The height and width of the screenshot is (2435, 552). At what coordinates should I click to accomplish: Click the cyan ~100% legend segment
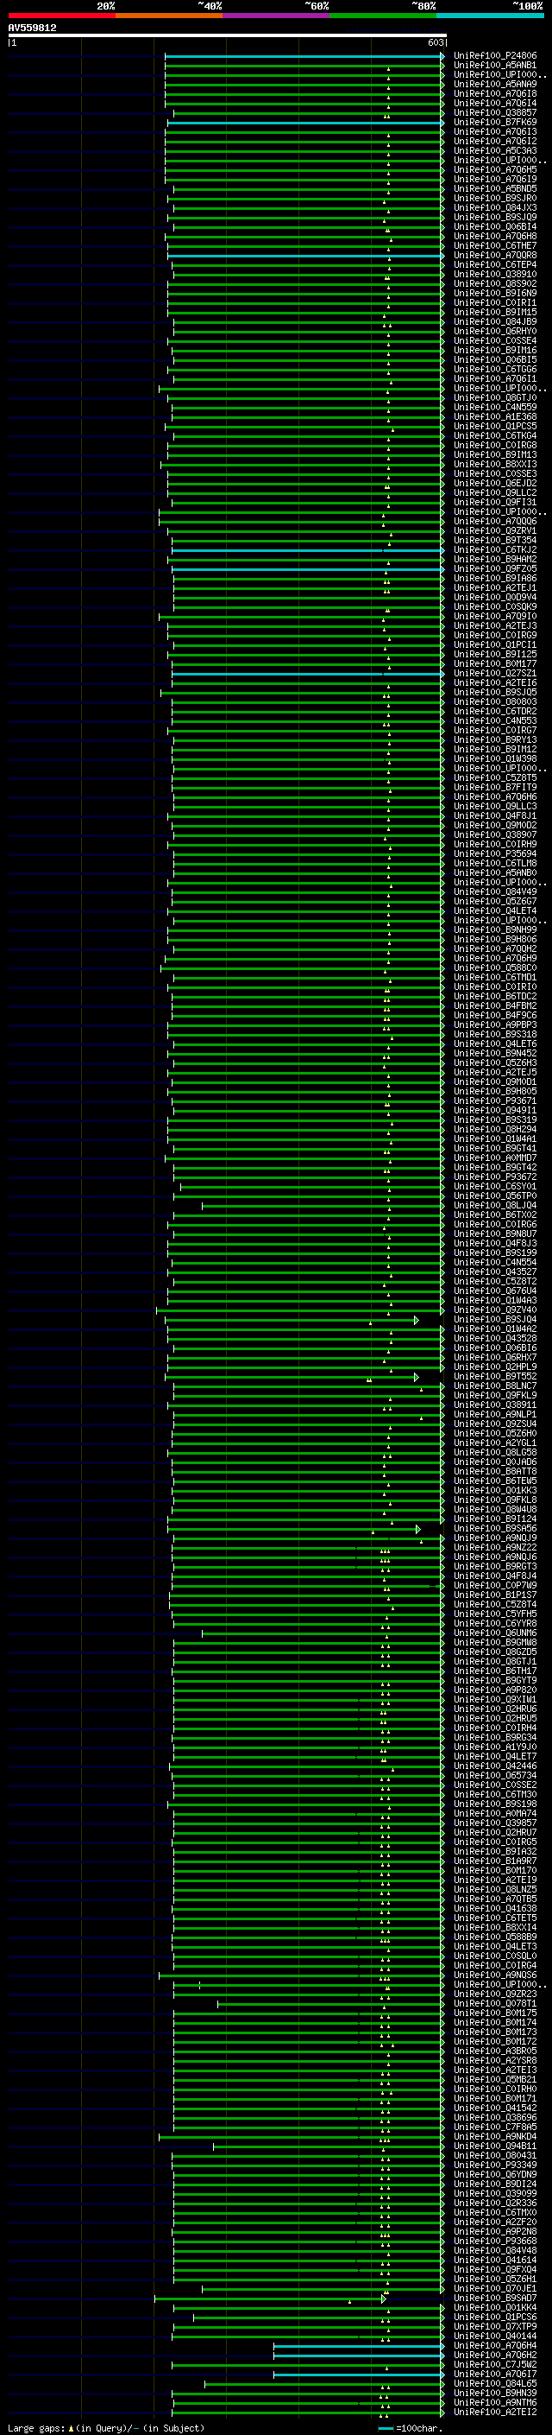(x=490, y=16)
